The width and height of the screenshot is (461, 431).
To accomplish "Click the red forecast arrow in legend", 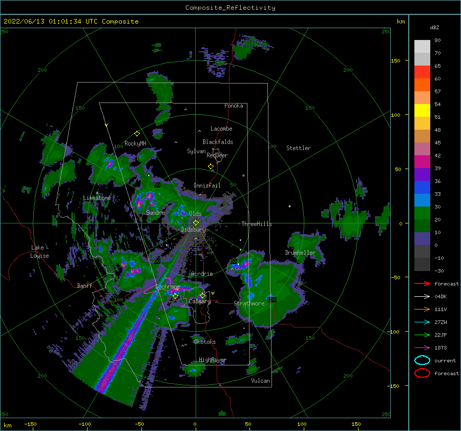I will click(422, 283).
